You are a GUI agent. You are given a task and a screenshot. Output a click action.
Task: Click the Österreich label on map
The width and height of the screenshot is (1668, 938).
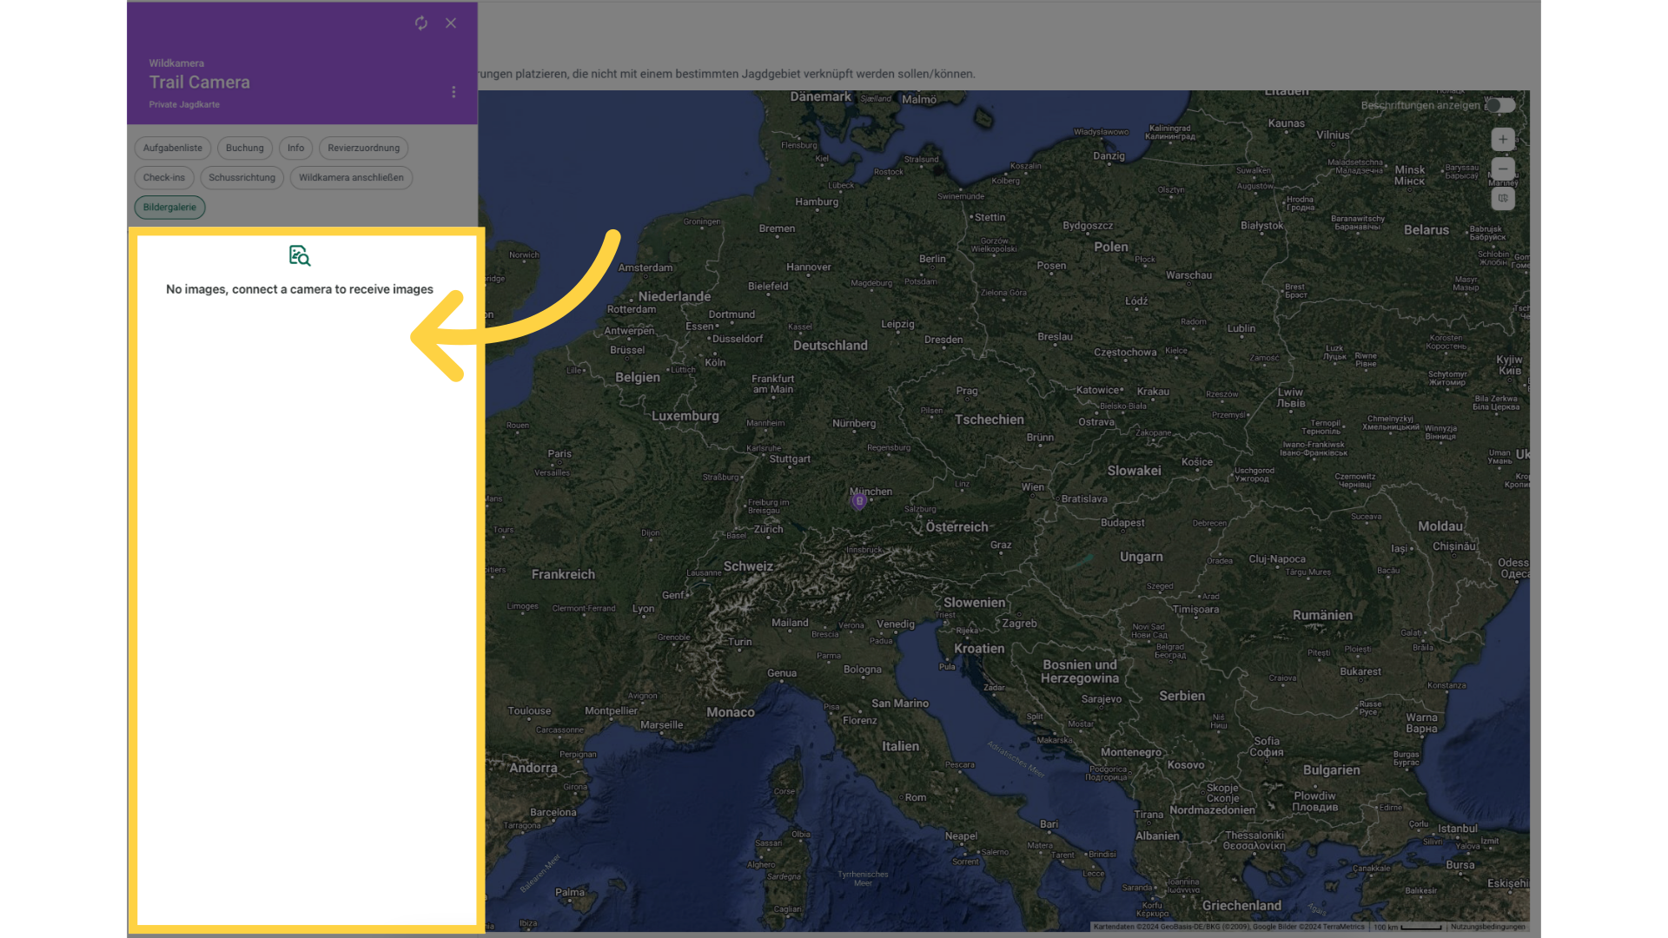pos(957,527)
